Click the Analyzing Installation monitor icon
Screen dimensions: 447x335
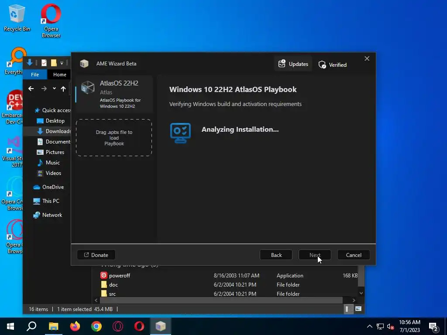(x=180, y=133)
